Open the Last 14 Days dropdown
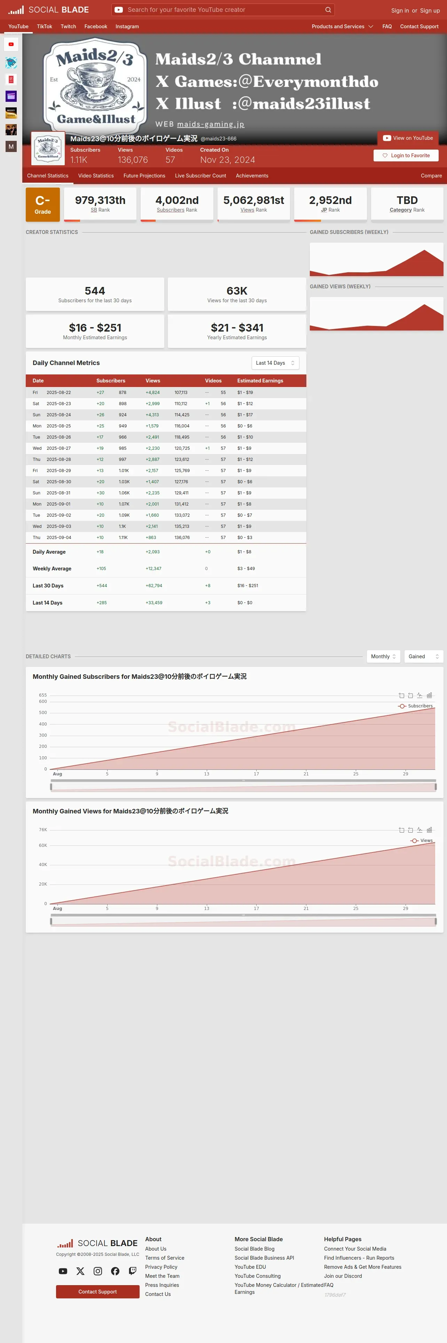 click(x=275, y=363)
